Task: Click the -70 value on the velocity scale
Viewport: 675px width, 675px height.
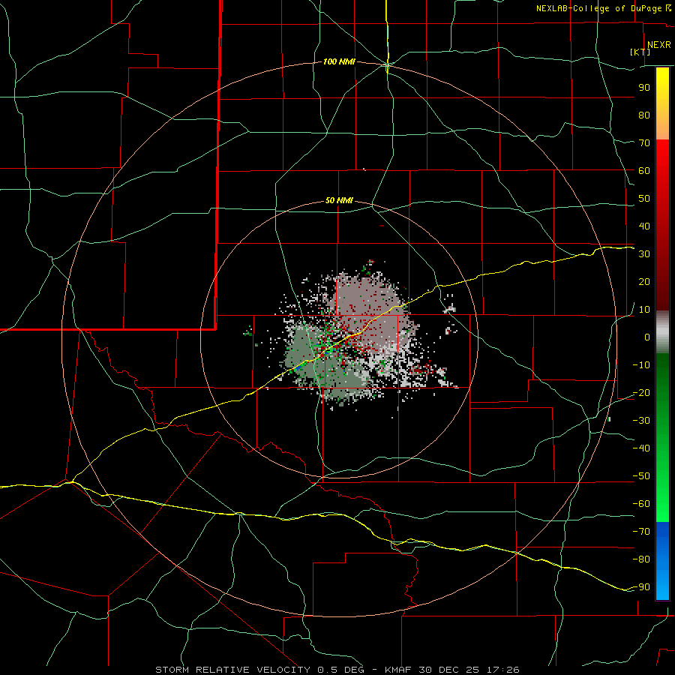Action: (641, 532)
